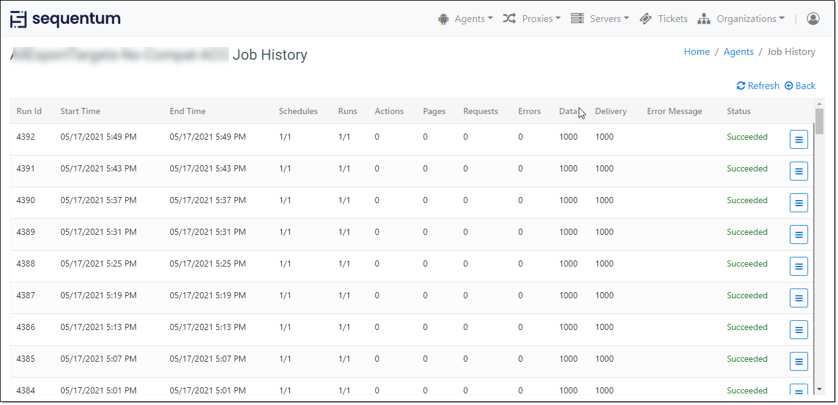
Task: Open the Organizations dropdown menu
Action: pos(741,19)
